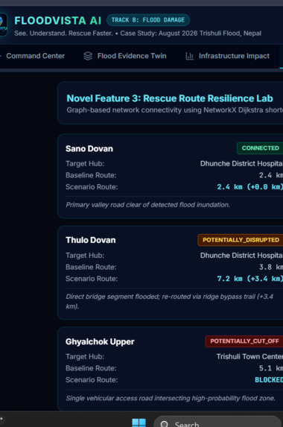283x427 pixels.
Task: Switch to Flood Evidence Twin tab
Action: pyautogui.click(x=132, y=56)
